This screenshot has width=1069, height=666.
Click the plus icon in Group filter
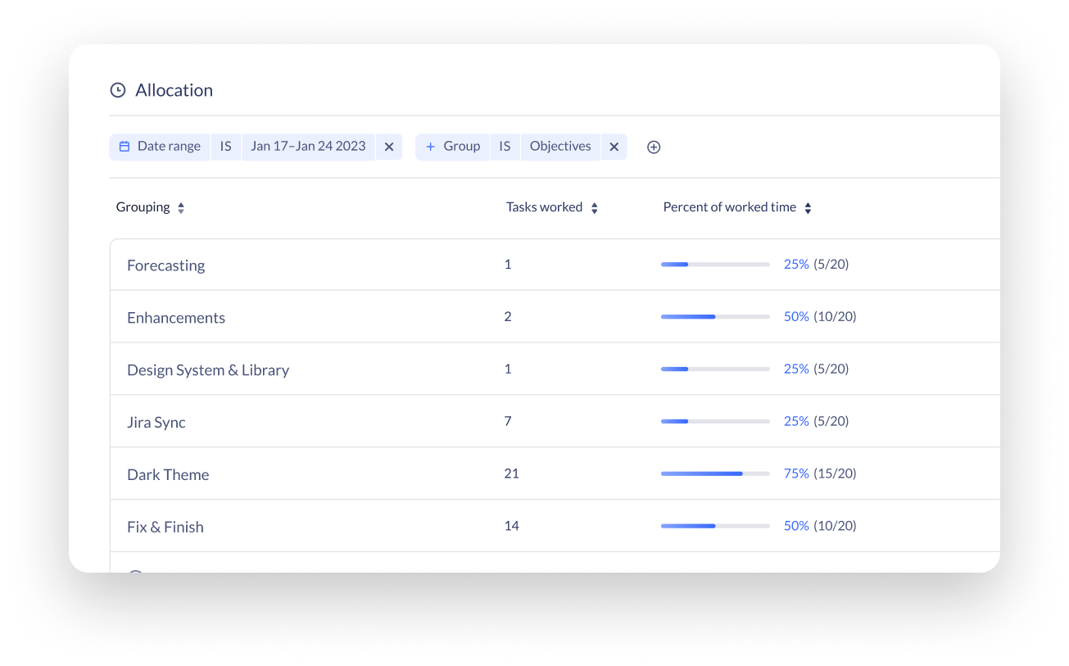pyautogui.click(x=430, y=147)
